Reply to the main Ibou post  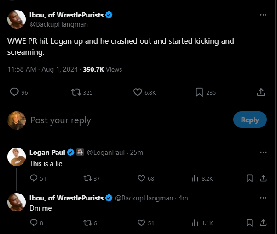[x=14, y=92]
